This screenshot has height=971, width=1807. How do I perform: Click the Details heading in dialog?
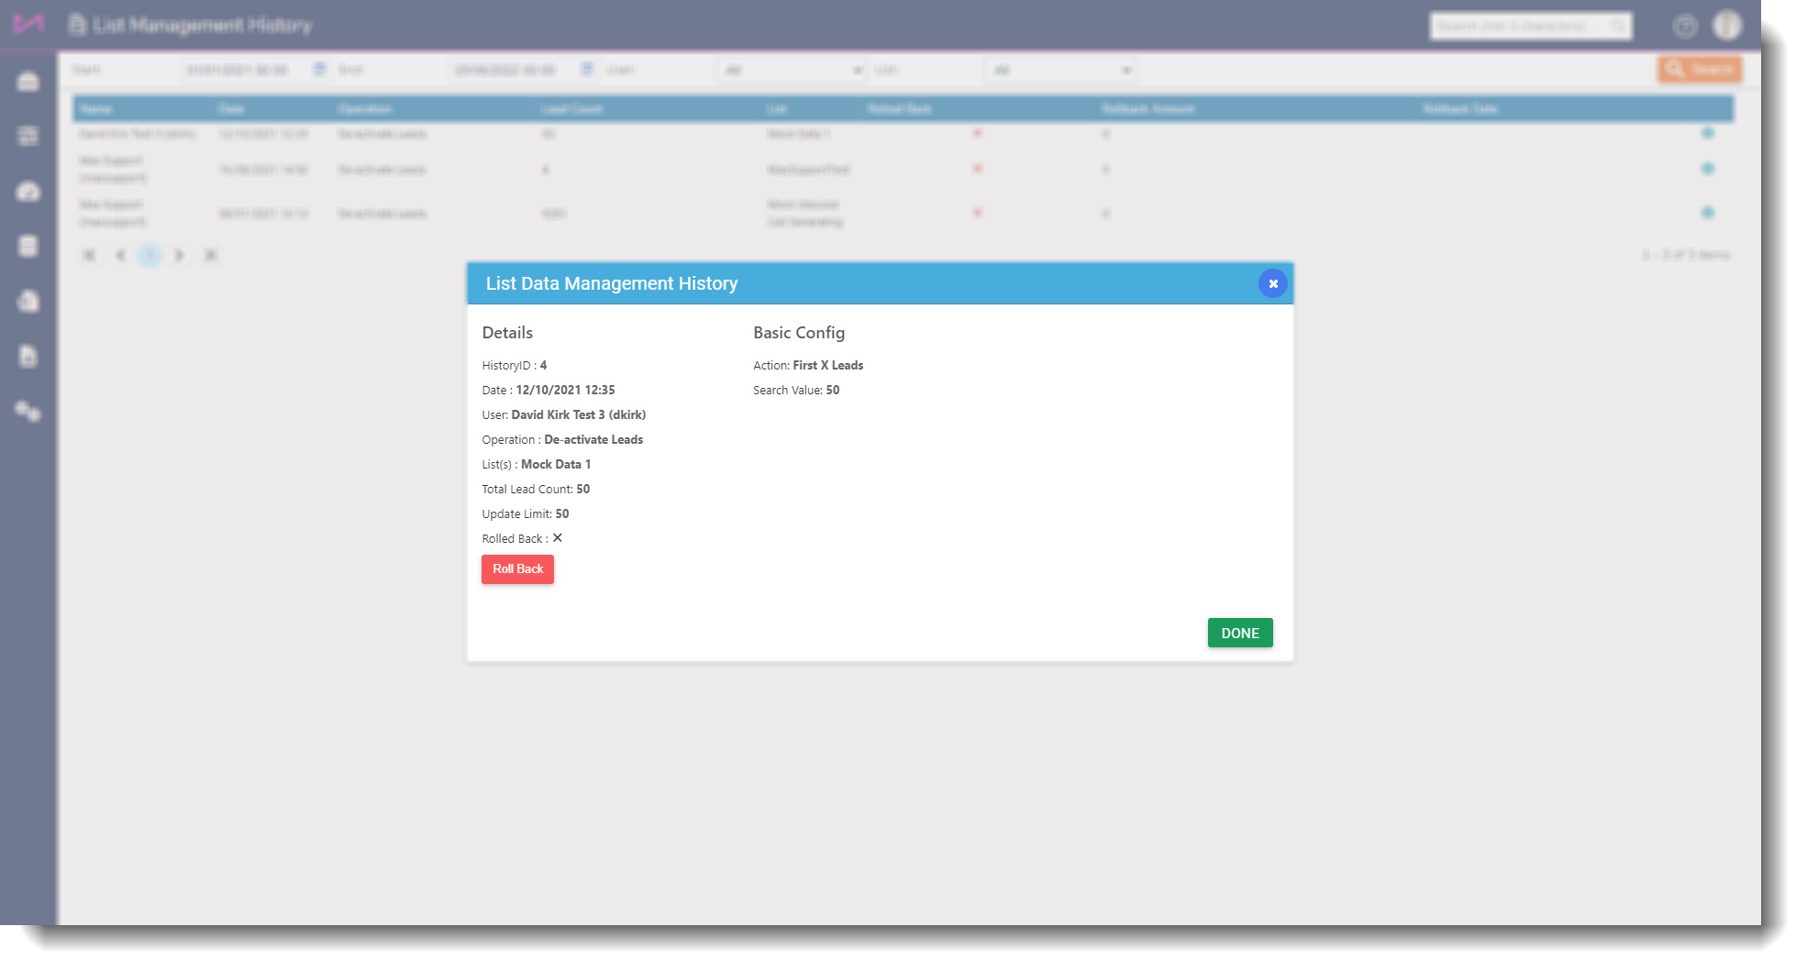(x=507, y=333)
